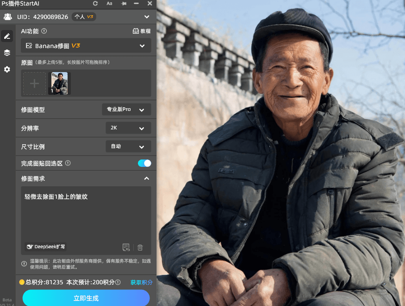Open the layers panel icon in the sidebar

click(6, 53)
